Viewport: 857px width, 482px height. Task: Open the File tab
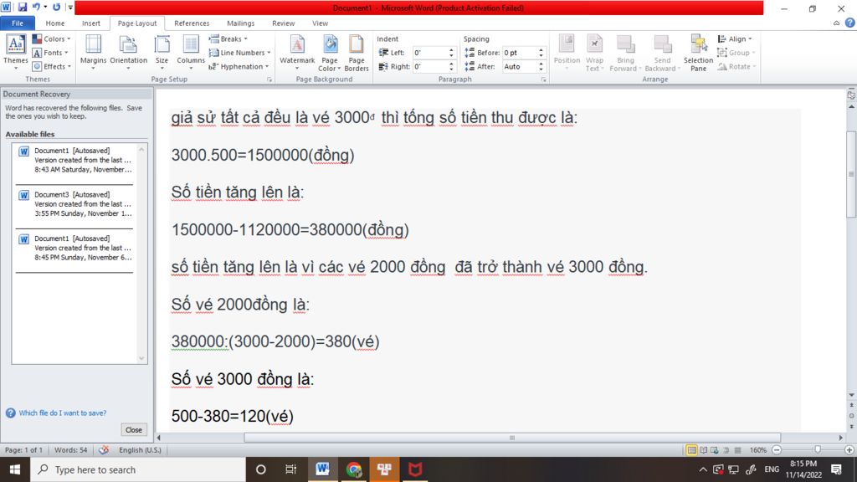click(18, 23)
